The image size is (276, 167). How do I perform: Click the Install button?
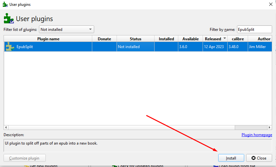(x=231, y=158)
